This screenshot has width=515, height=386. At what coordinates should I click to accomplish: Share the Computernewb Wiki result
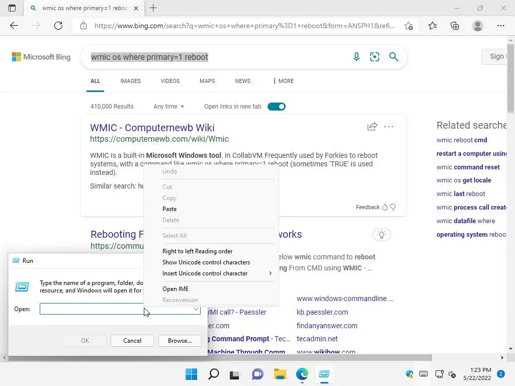point(372,126)
